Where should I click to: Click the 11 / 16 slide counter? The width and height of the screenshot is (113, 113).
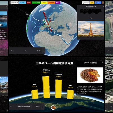click(38, 107)
